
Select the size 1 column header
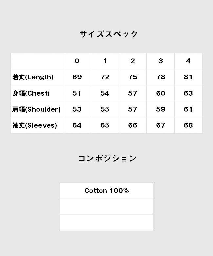pos(105,61)
